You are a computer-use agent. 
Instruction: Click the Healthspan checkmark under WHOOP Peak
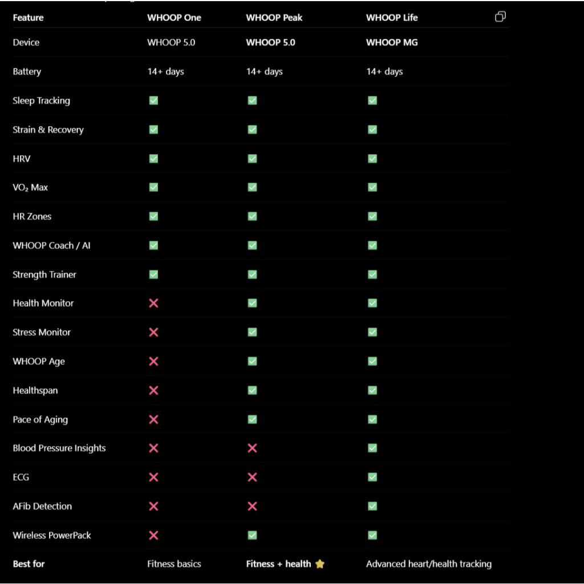tap(252, 390)
